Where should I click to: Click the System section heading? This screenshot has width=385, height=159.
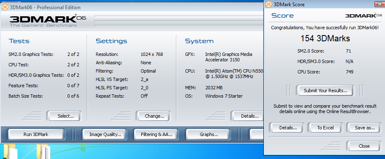(x=199, y=41)
